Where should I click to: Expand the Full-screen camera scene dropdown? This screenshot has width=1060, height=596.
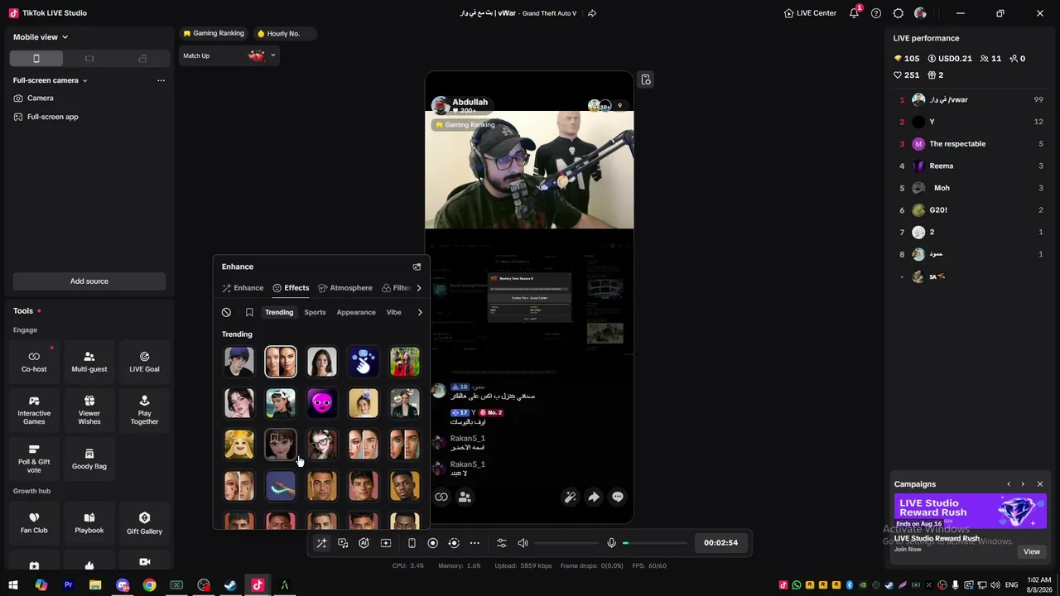51,80
